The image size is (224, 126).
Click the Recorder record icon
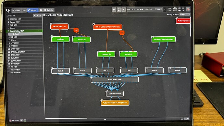coord(10,120)
